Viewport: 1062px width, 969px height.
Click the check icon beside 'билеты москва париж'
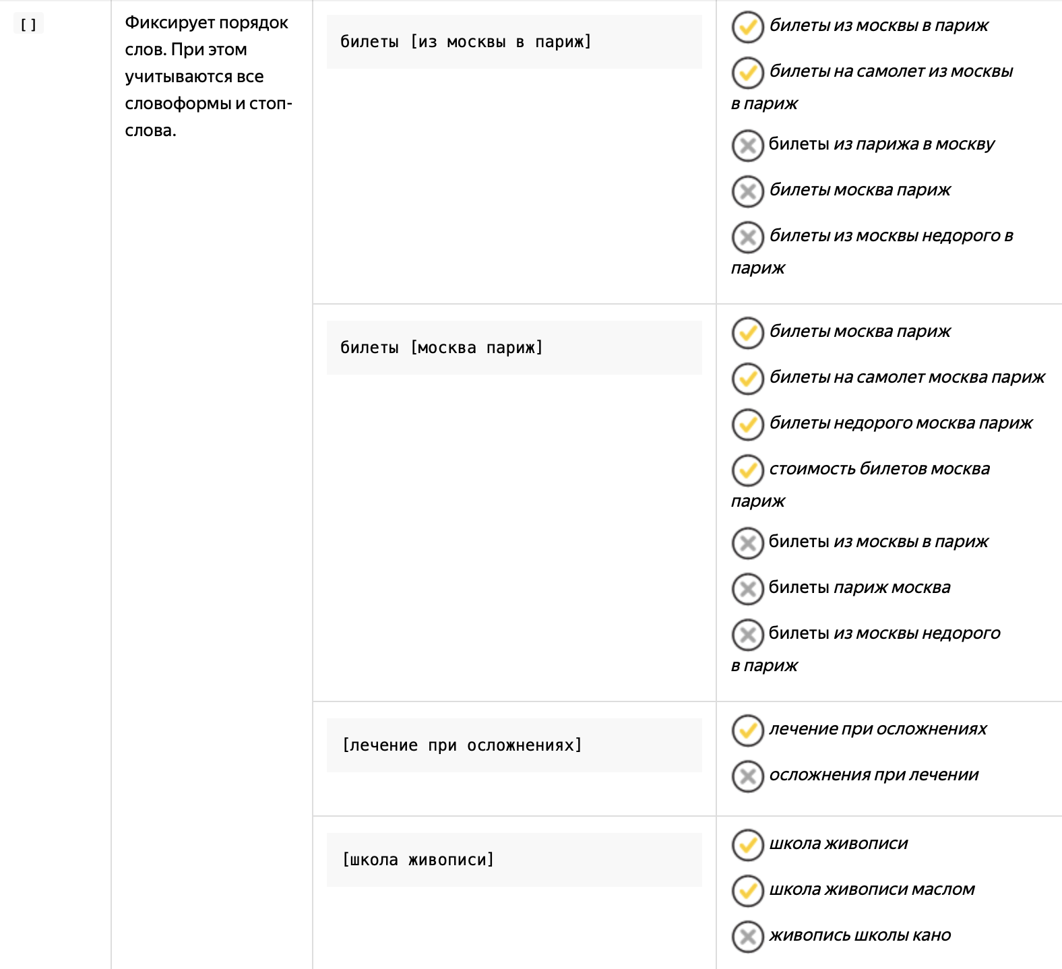[x=747, y=334]
